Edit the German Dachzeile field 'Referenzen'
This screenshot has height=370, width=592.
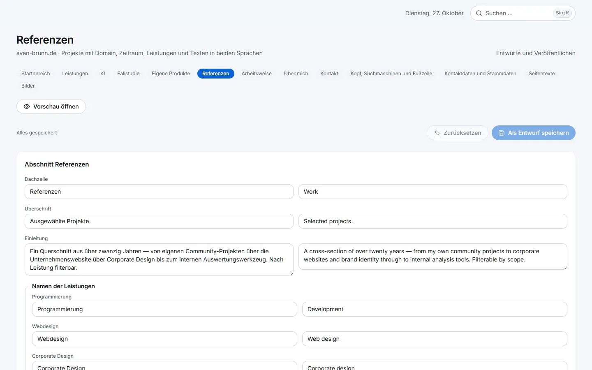pos(159,192)
